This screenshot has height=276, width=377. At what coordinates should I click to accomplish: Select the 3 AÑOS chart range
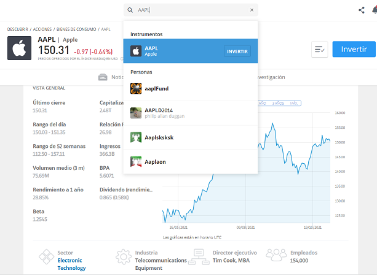(278, 104)
